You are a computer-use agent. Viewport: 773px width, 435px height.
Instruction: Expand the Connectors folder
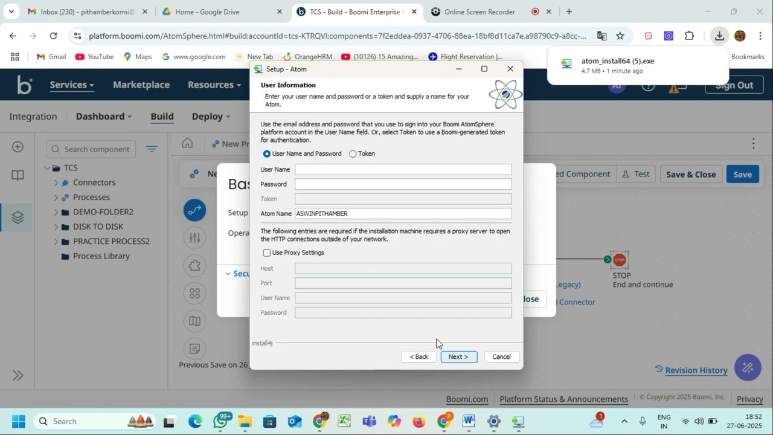56,182
